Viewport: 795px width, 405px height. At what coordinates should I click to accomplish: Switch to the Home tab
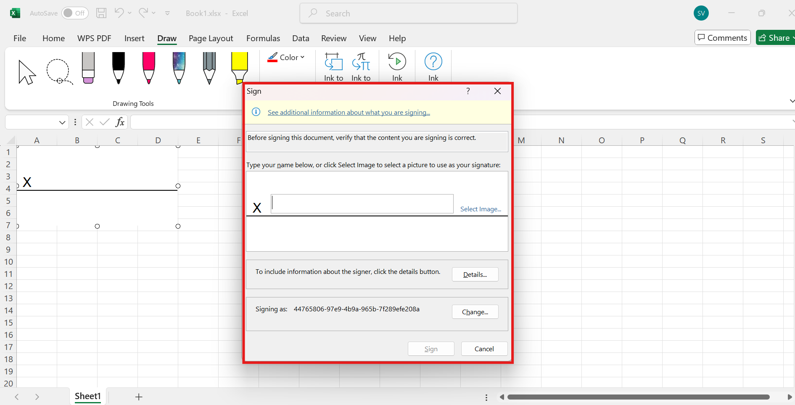pyautogui.click(x=53, y=38)
